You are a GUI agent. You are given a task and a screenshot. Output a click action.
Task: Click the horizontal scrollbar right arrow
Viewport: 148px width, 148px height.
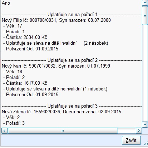point(139,131)
